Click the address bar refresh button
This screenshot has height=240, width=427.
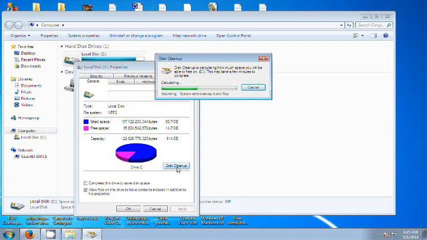coord(349,25)
